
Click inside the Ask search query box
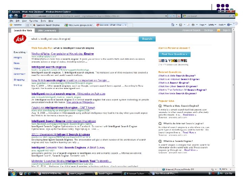[x=83, y=39]
